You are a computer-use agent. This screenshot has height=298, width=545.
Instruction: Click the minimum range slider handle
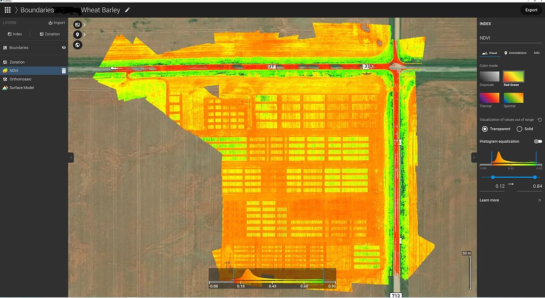pyautogui.click(x=493, y=177)
